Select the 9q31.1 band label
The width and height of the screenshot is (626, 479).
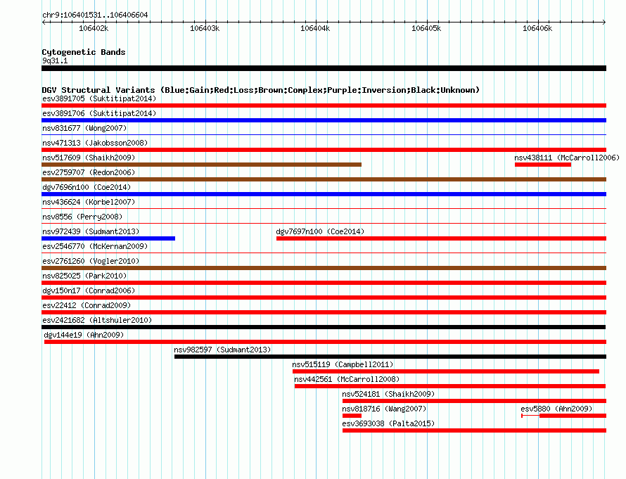[55, 60]
